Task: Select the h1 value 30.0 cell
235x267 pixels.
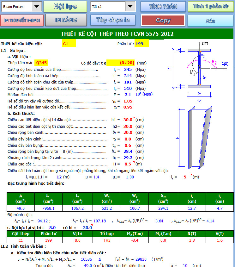Action: [128, 120]
